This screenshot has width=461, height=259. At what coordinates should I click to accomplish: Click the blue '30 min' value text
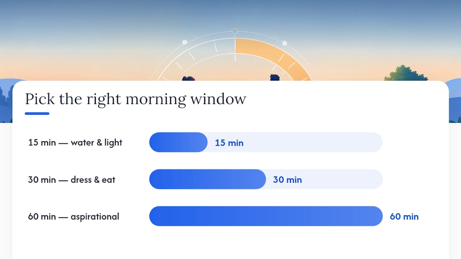click(x=287, y=180)
